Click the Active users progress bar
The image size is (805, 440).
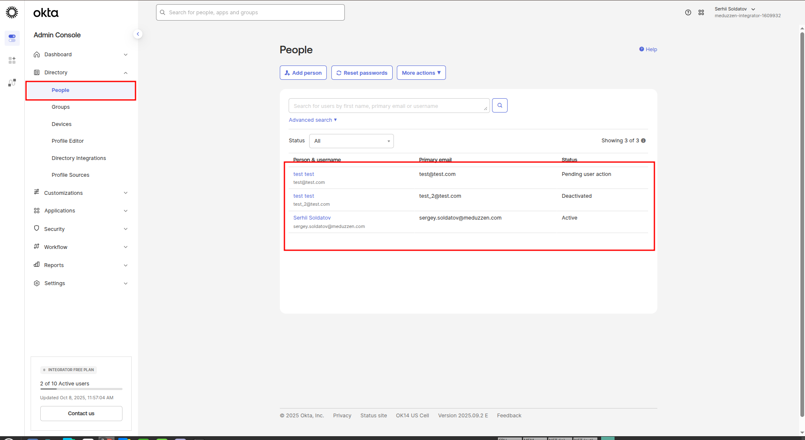click(81, 389)
